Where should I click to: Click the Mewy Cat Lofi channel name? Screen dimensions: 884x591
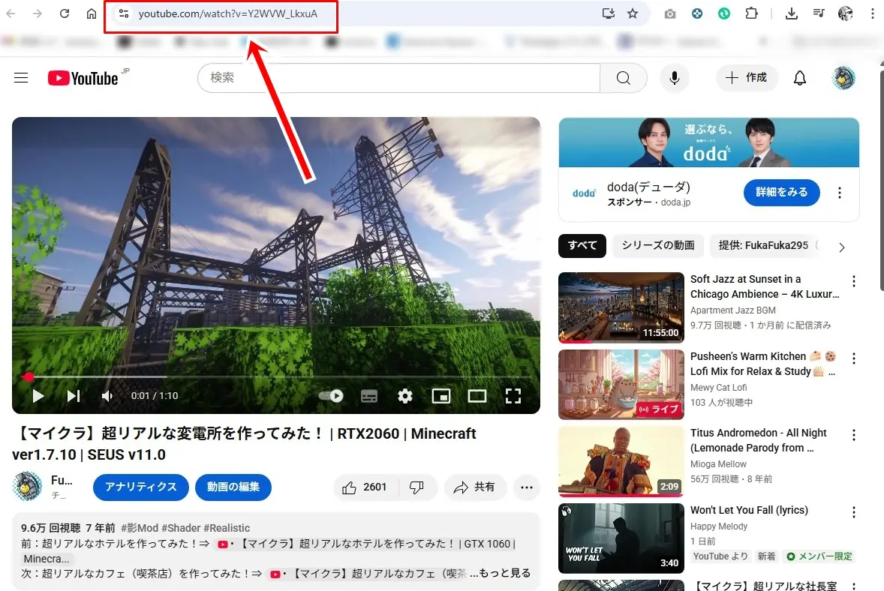(x=719, y=387)
